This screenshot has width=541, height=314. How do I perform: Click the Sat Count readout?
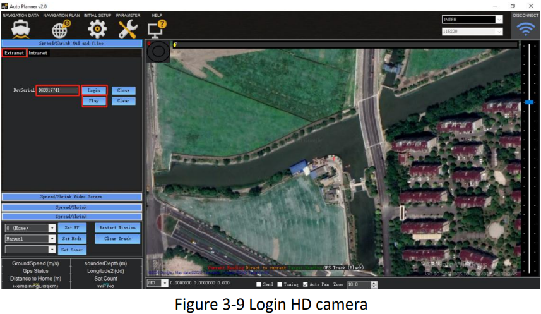tap(105, 279)
